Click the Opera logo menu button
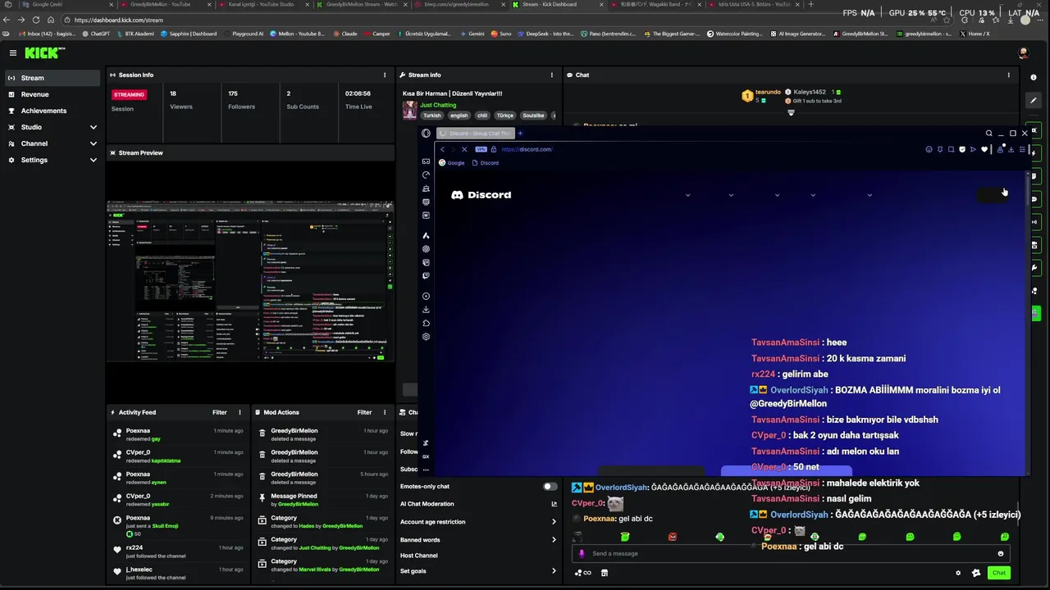 pyautogui.click(x=426, y=133)
